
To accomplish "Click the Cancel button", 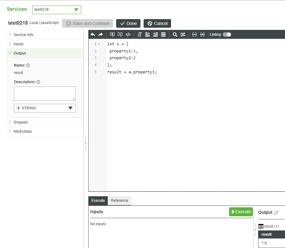I will point(157,23).
